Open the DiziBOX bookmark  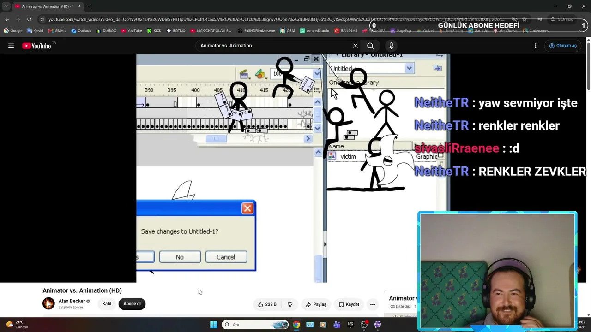[x=106, y=31]
